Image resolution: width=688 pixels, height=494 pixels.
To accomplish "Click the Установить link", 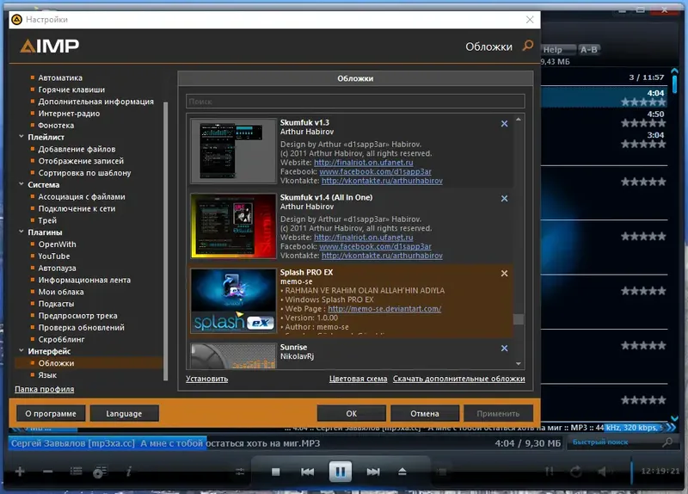I will 206,379.
